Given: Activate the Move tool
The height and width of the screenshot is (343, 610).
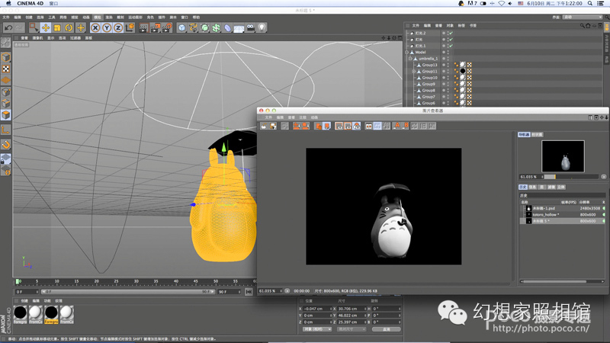Looking at the screenshot, I should click(x=46, y=27).
